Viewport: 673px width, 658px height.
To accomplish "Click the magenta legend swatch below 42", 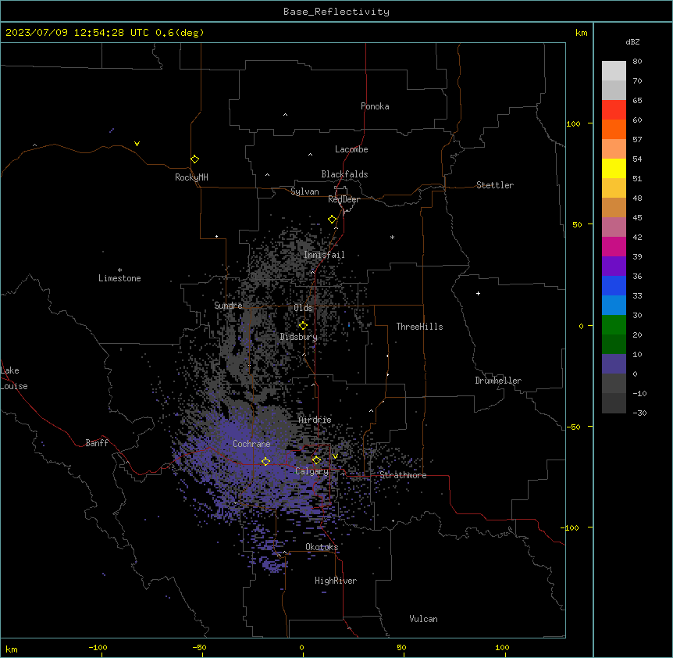I will [x=614, y=246].
